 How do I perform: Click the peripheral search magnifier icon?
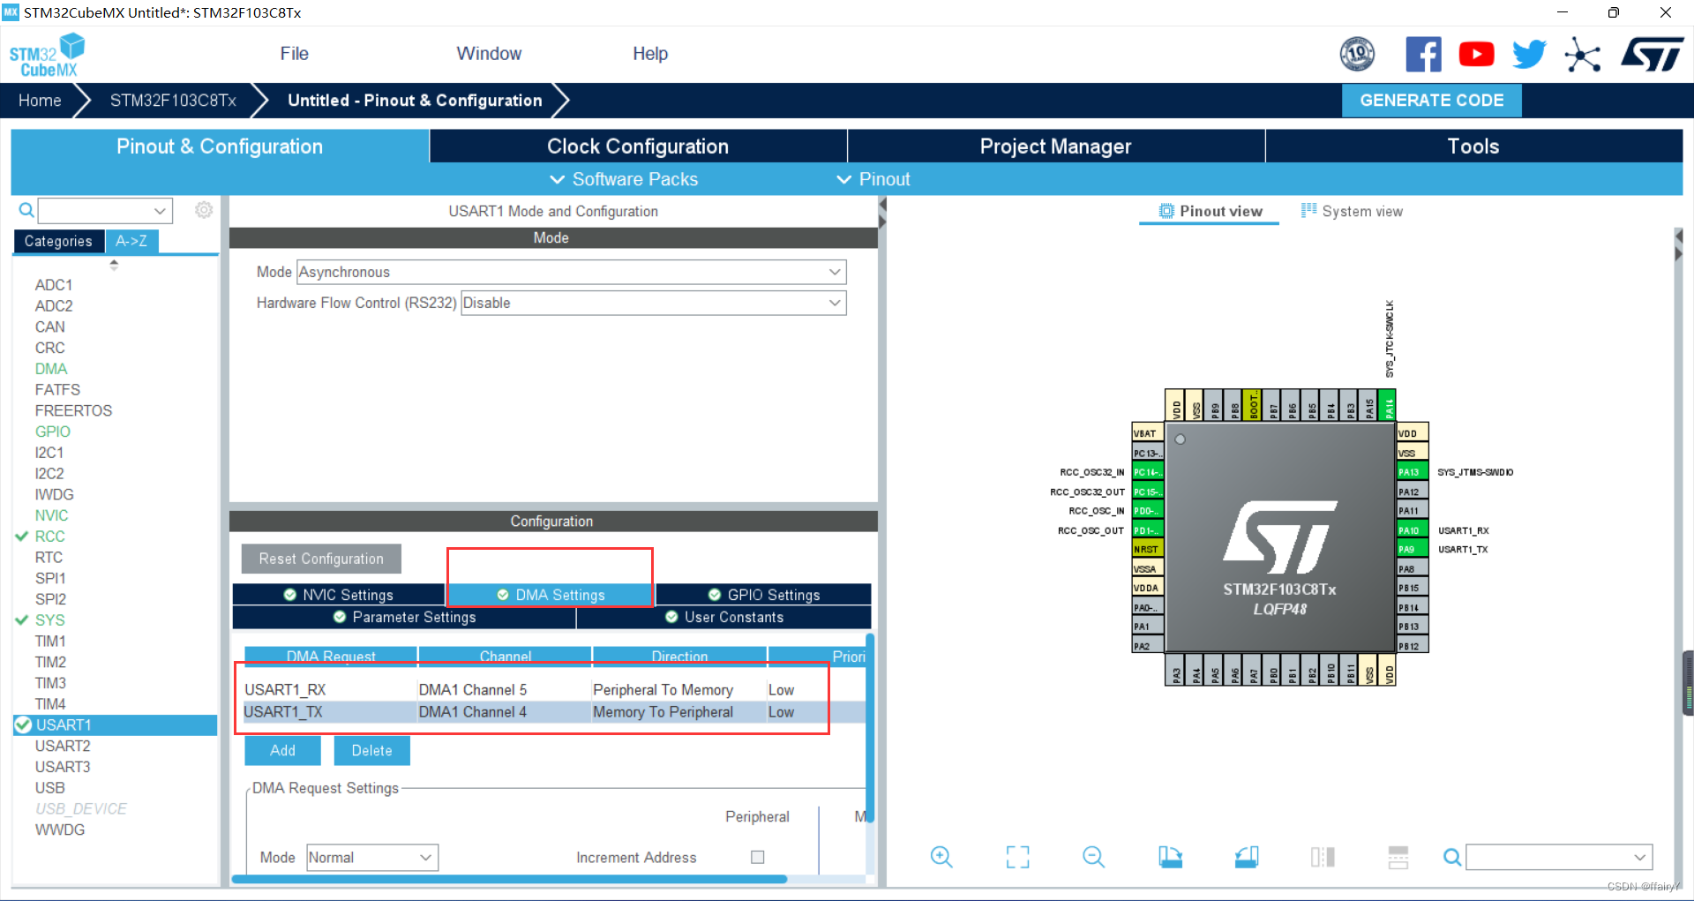[26, 210]
